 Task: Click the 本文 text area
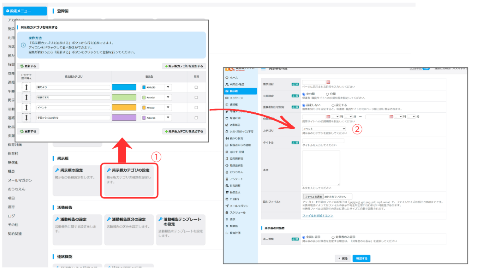click(x=321, y=168)
